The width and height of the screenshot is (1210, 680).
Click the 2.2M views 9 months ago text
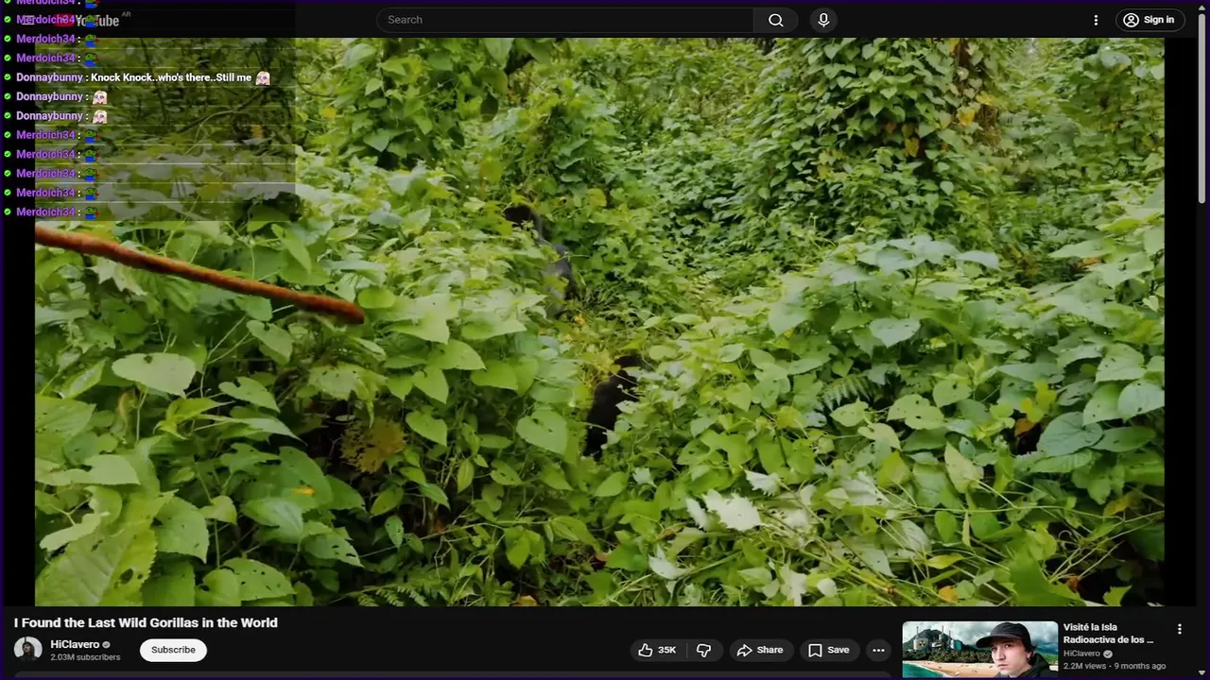click(x=1115, y=666)
